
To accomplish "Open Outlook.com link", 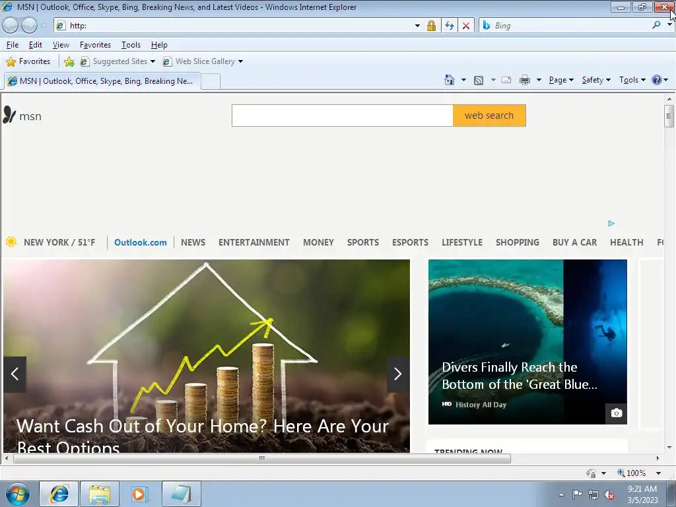I will pyautogui.click(x=141, y=242).
